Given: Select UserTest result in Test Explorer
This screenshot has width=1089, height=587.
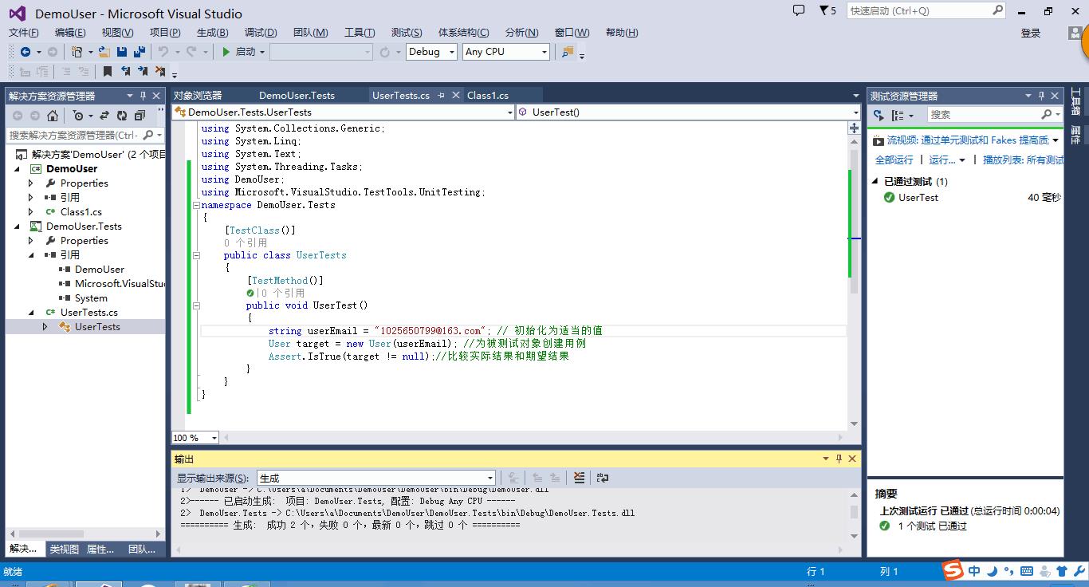Looking at the screenshot, I should point(918,198).
